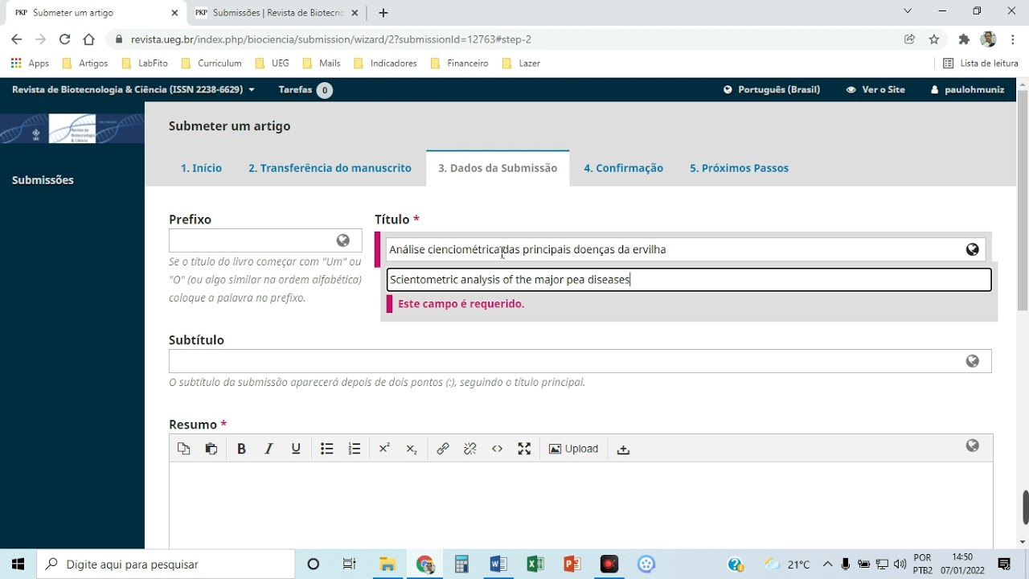Expand the Revista de Biotecnologia & Ciência dropdown
The image size is (1029, 579).
click(133, 89)
